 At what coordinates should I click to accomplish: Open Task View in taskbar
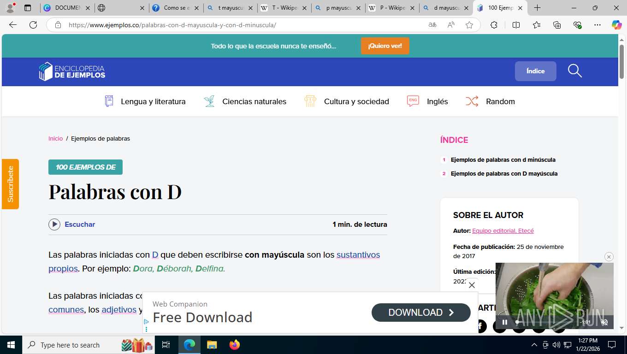(166, 345)
